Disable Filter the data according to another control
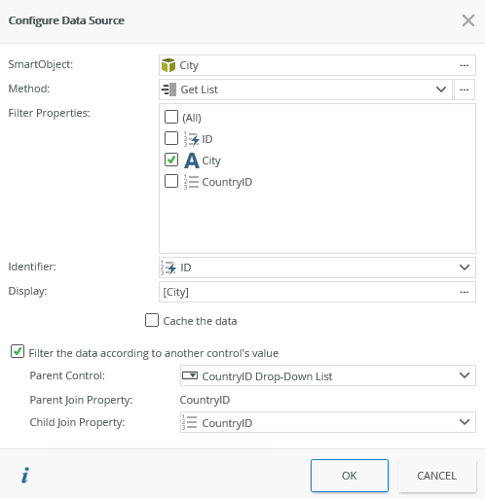This screenshot has height=499, width=485. pos(18,351)
